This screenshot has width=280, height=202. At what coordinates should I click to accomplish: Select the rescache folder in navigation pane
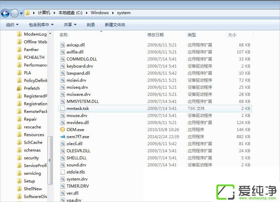pyautogui.click(x=29, y=127)
